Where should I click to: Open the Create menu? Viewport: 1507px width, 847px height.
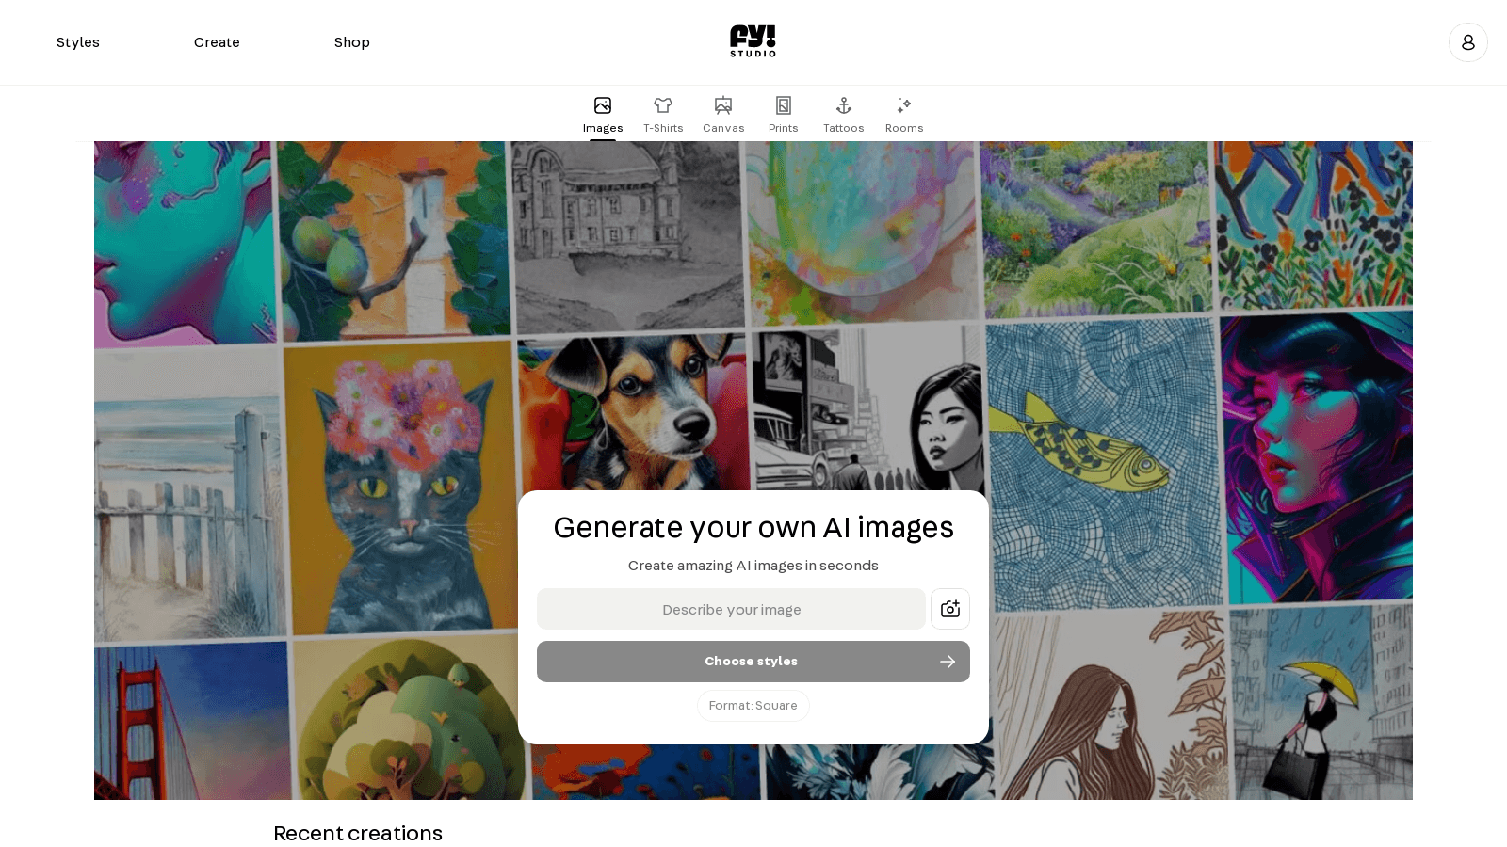coord(217,42)
